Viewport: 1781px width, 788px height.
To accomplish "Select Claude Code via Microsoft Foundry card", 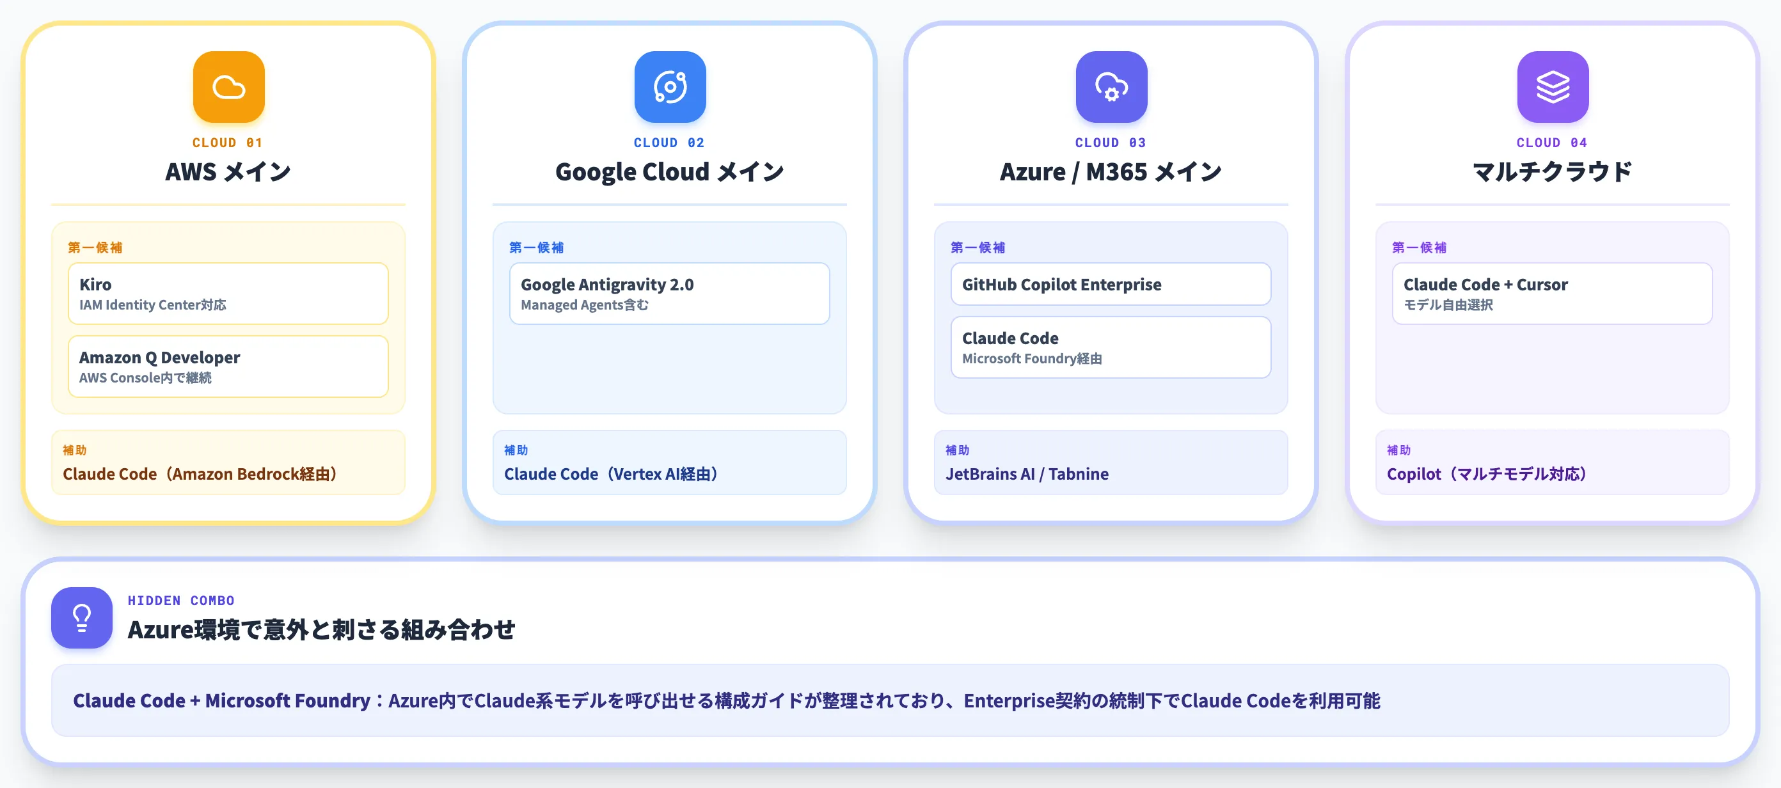I will point(1111,347).
